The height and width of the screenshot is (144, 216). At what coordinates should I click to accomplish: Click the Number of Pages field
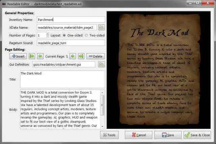[x=42, y=35]
